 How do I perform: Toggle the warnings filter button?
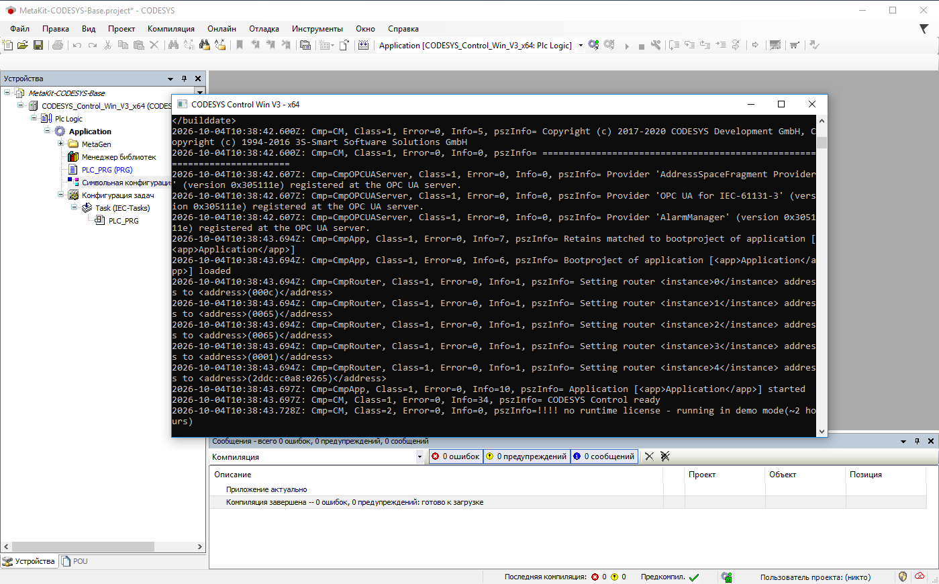pos(527,456)
